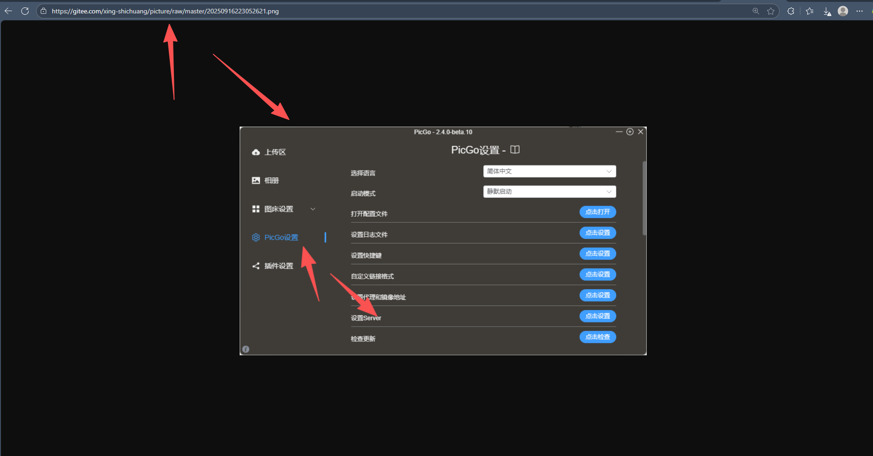Click the 启动模式 label
The height and width of the screenshot is (456, 873).
363,194
